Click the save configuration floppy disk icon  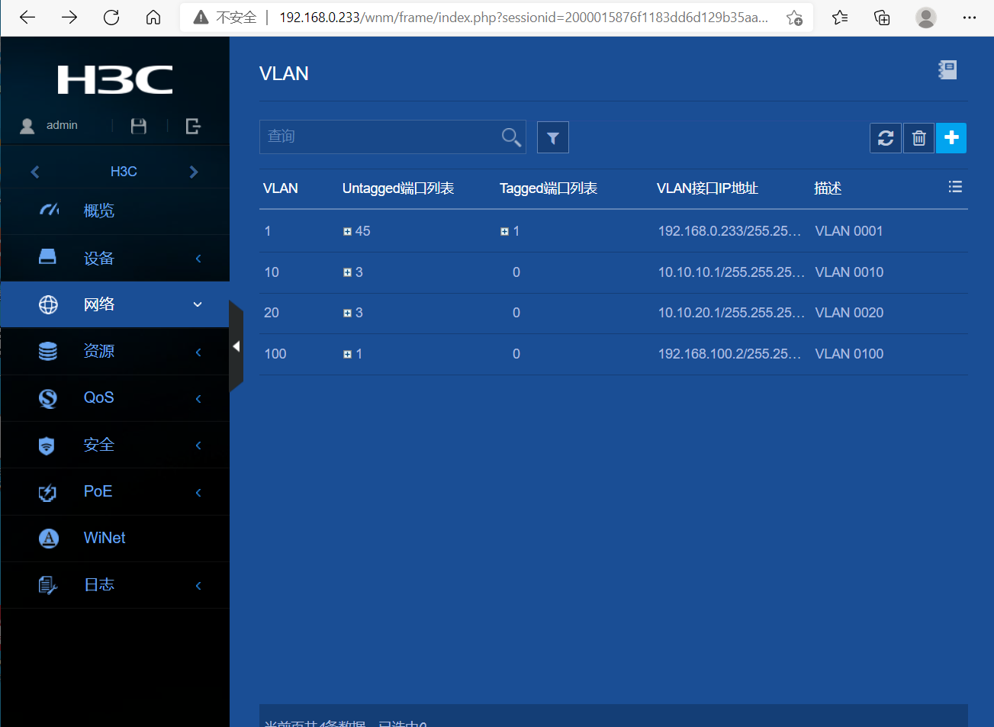click(x=138, y=126)
